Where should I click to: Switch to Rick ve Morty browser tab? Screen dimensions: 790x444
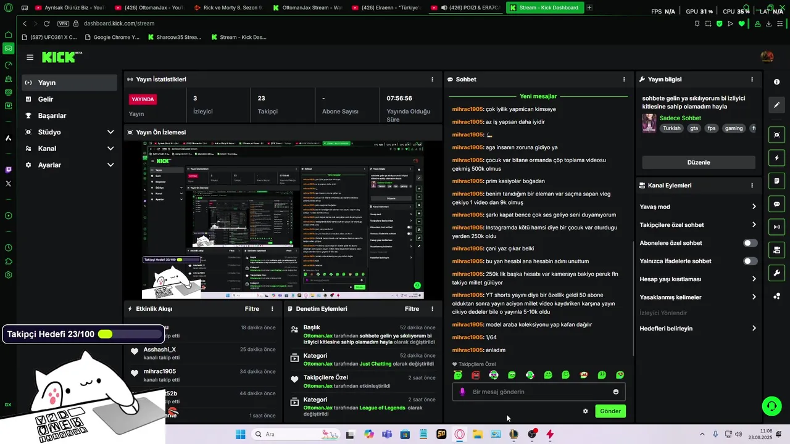tap(228, 8)
